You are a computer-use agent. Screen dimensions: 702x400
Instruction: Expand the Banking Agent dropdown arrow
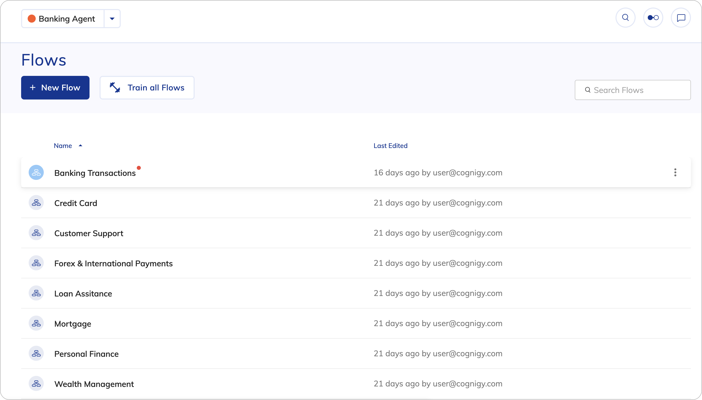pos(112,19)
